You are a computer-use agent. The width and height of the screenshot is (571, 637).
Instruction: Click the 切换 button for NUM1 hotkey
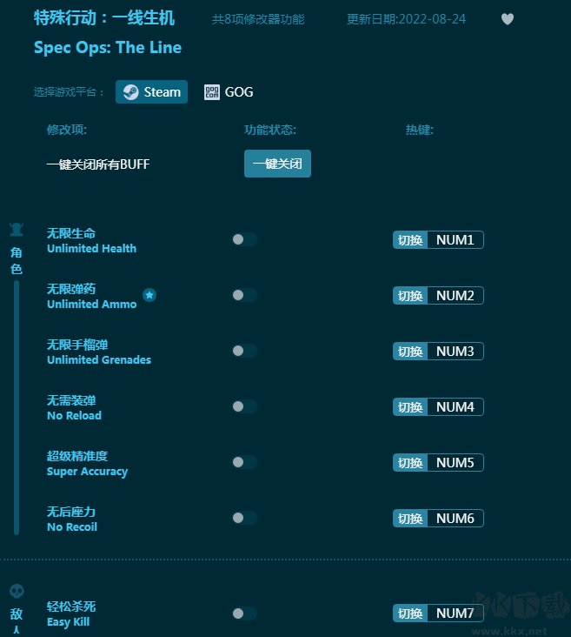(410, 240)
